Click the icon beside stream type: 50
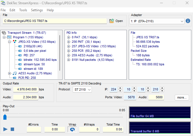Viewport: 193px width, 136px height. pyautogui.click(x=20, y=64)
